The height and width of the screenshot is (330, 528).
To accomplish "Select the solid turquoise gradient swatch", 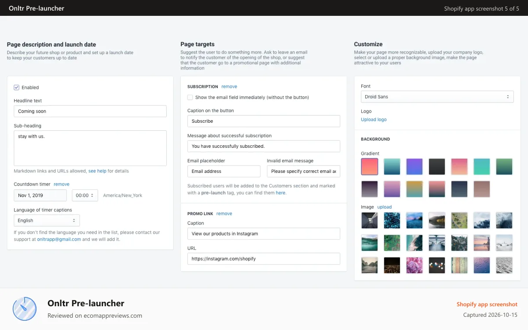I will pos(482,167).
